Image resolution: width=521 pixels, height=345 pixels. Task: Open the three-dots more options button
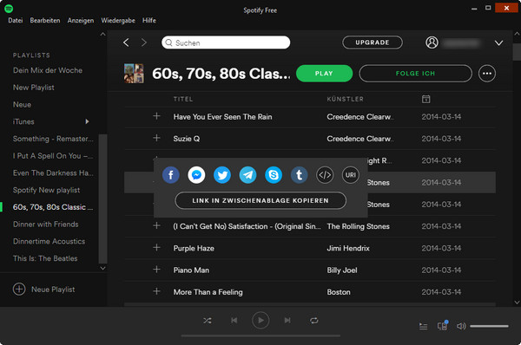[x=487, y=74]
